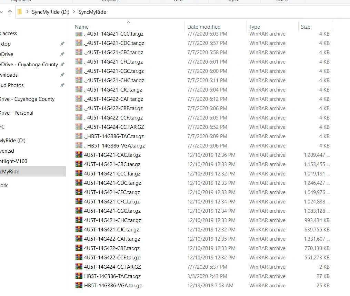Click the archive icon for ._4U5T-14G424-CC.TAR.GZ
350x296 pixels.
pyautogui.click(x=79, y=127)
